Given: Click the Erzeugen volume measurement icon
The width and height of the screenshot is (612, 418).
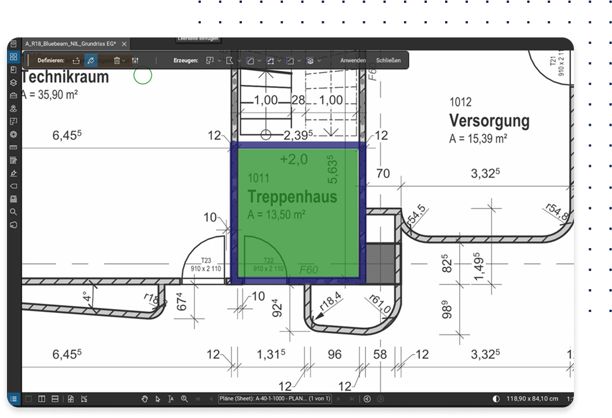Looking at the screenshot, I should pyautogui.click(x=310, y=60).
